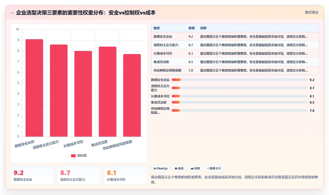Click the 集成灵活度 row description text
Screen dimensions: 329x195
(254, 62)
